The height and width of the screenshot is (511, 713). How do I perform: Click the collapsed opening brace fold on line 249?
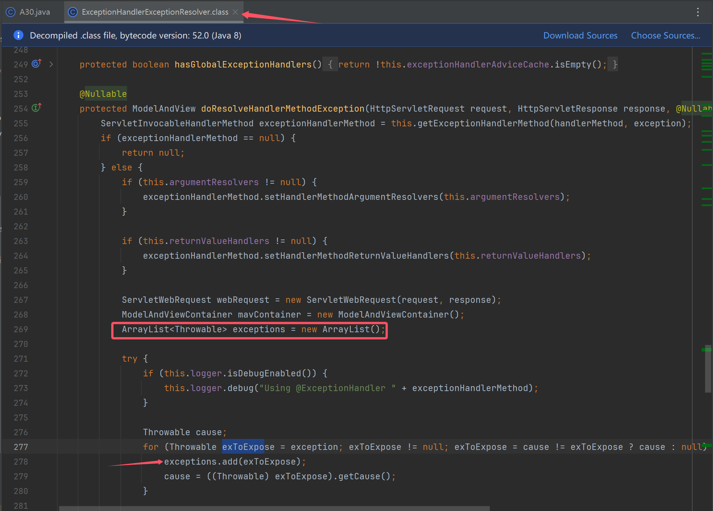click(330, 64)
